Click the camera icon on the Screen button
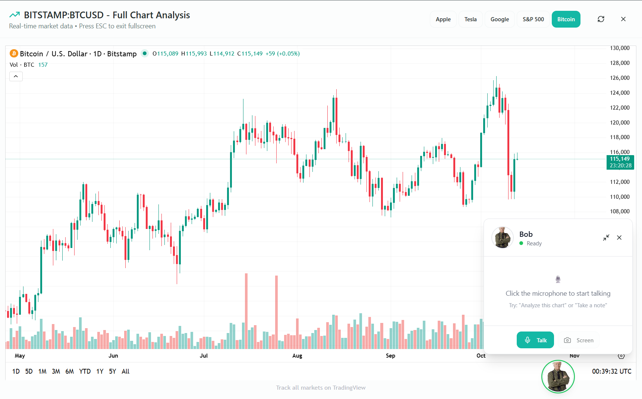Viewport: 642px width, 399px height. (x=568, y=340)
